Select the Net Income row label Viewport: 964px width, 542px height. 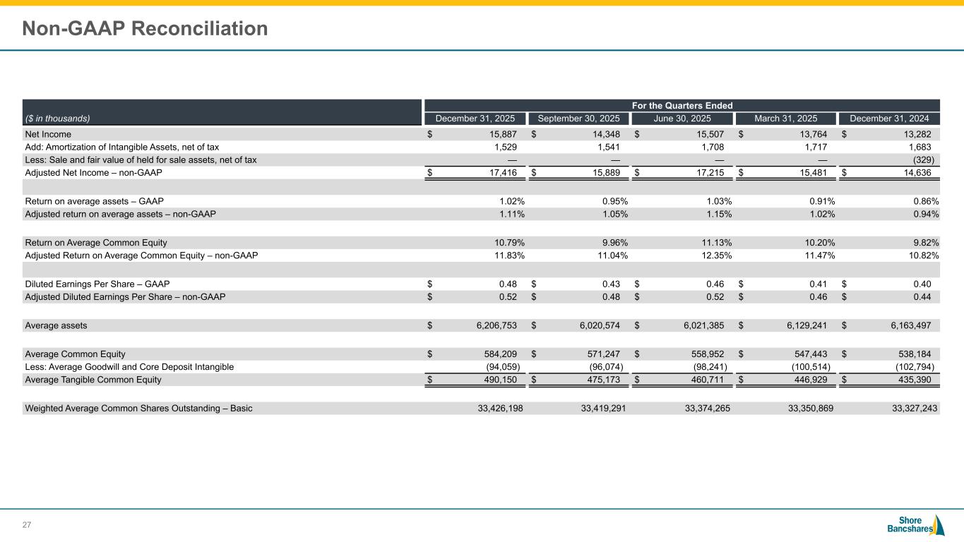(x=48, y=134)
